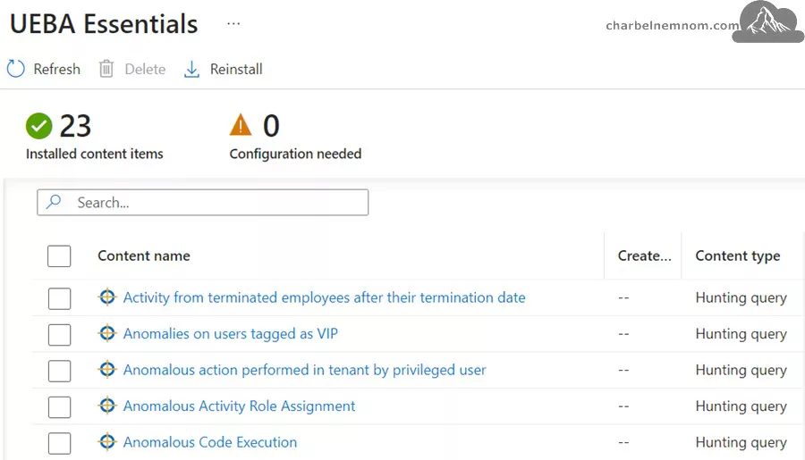Click the Refresh circular arrow icon
Image resolution: width=805 pixels, height=460 pixels.
[16, 69]
